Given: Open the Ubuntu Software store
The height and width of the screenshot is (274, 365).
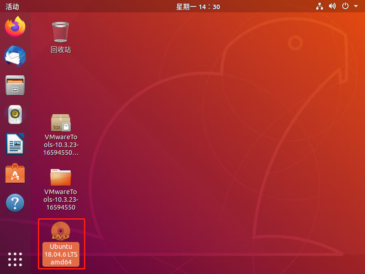Looking at the screenshot, I should coord(15,173).
